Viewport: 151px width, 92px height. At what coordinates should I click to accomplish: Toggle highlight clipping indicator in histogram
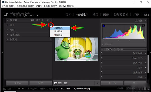coord(144,26)
